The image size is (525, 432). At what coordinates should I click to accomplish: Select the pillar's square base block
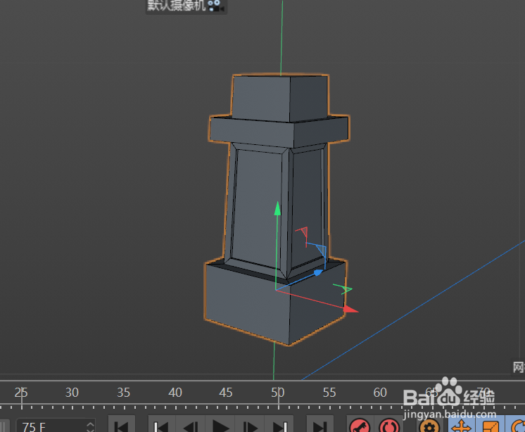click(x=274, y=303)
